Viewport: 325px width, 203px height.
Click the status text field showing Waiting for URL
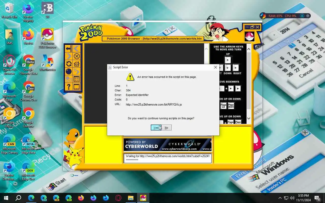[x=168, y=158]
